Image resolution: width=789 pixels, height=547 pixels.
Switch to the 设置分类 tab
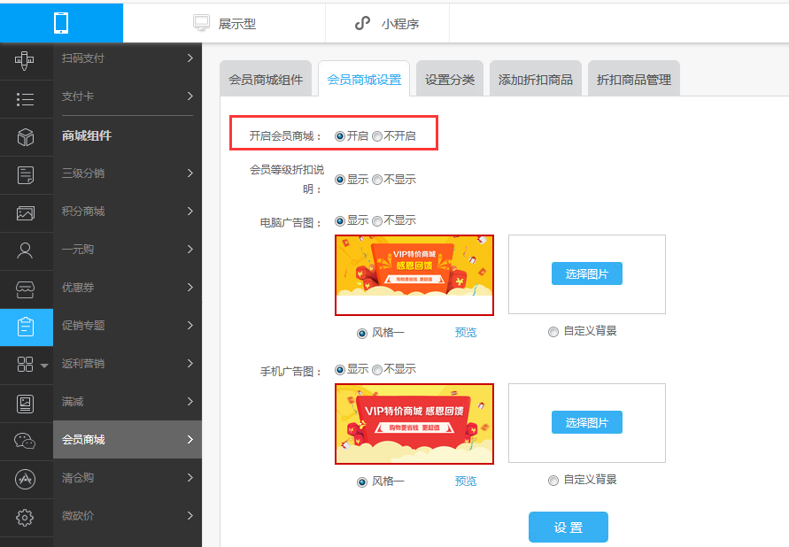[x=450, y=79]
